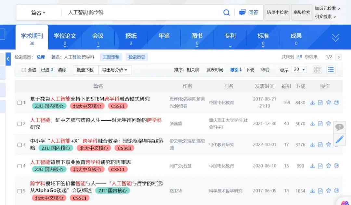Sort results by 被引

(x=236, y=70)
